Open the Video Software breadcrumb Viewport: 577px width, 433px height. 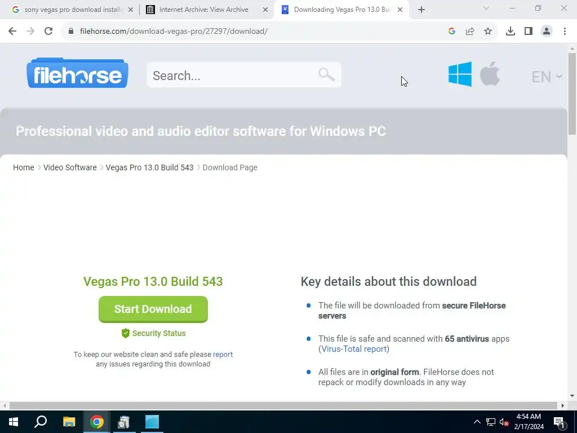tap(70, 167)
